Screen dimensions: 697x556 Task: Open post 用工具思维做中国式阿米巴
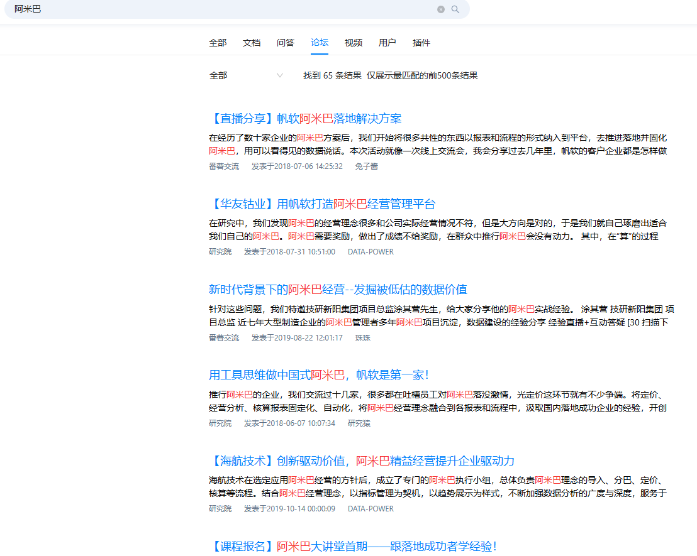pyautogui.click(x=319, y=375)
